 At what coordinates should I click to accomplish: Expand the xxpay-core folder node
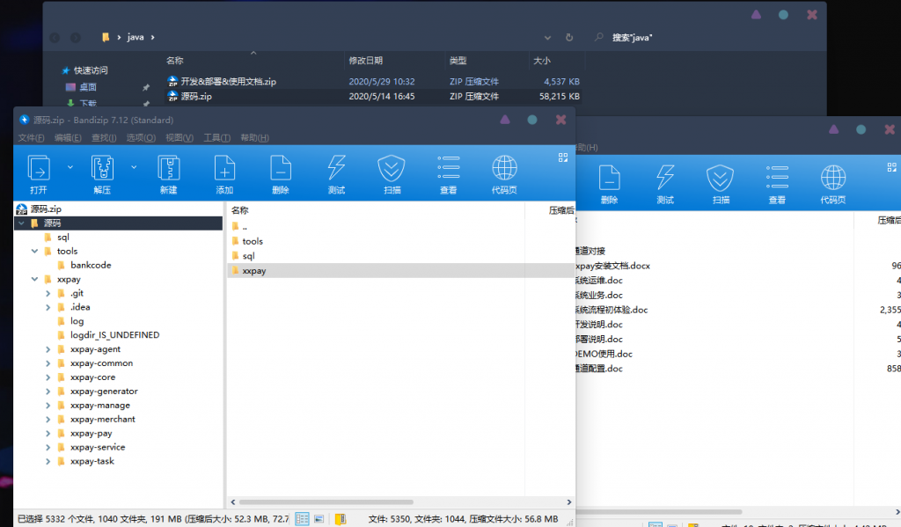[48, 377]
